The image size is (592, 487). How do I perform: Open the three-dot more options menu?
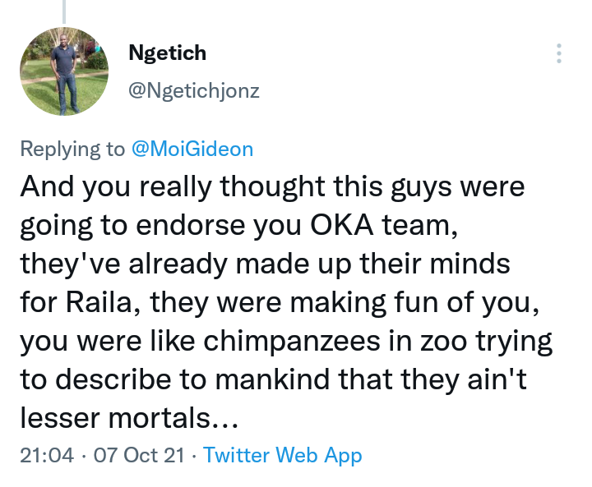tap(559, 53)
